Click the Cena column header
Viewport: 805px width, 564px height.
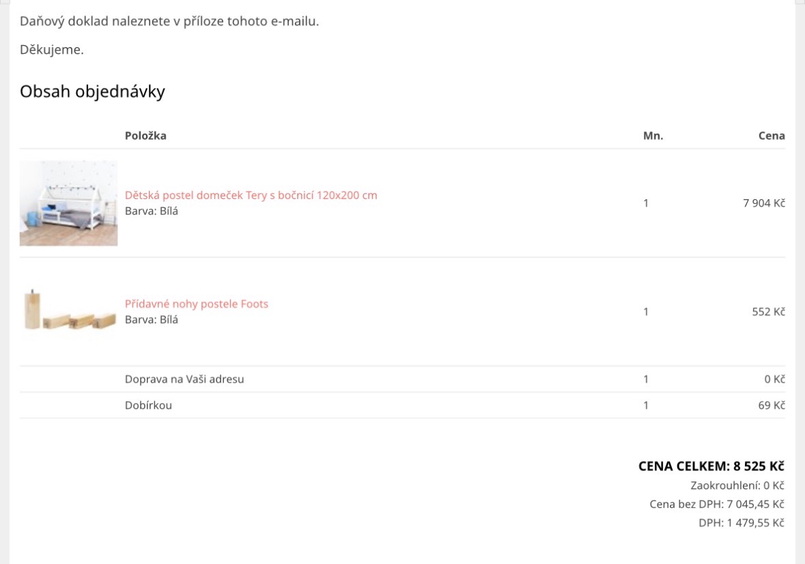pos(772,136)
